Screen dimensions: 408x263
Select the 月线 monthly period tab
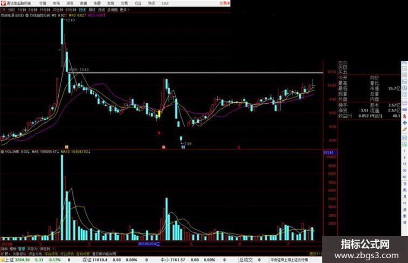101,10
